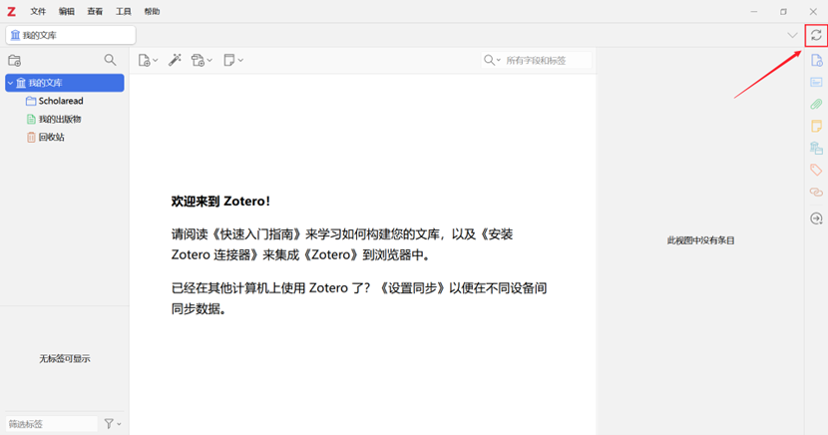Open the 快速入门指南 link

(x=257, y=233)
